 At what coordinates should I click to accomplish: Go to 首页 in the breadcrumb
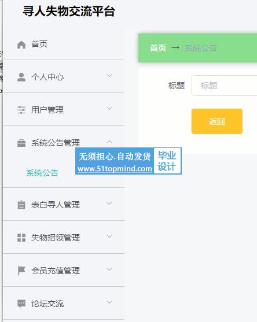coord(157,48)
